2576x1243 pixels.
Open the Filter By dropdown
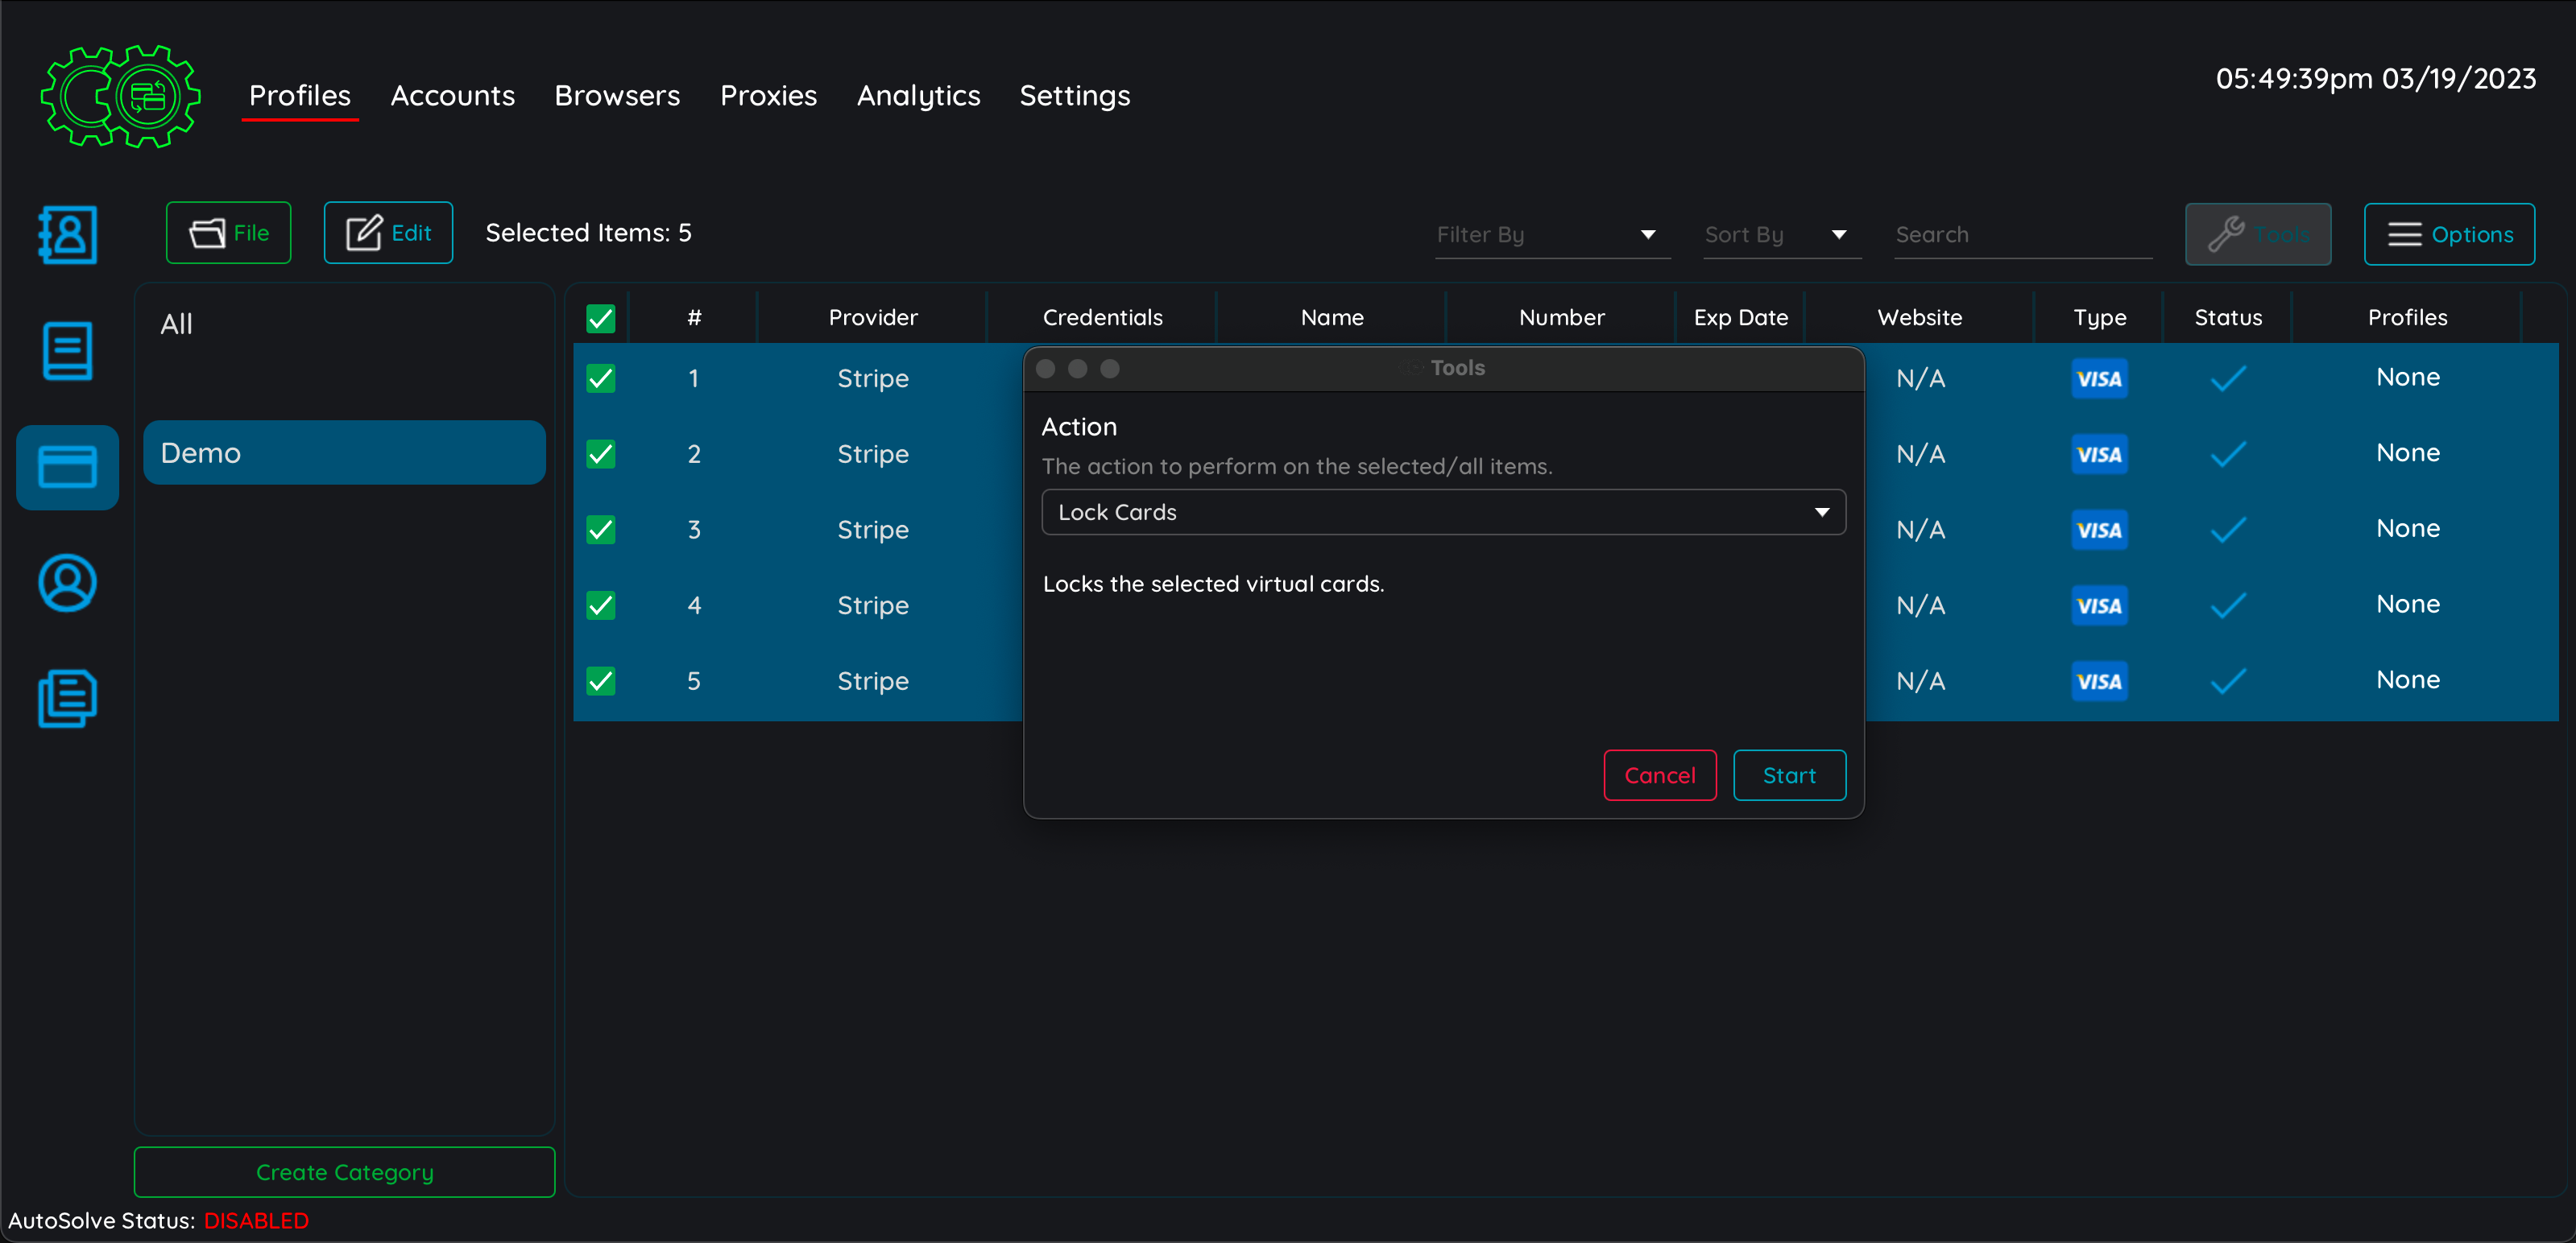pos(1552,235)
